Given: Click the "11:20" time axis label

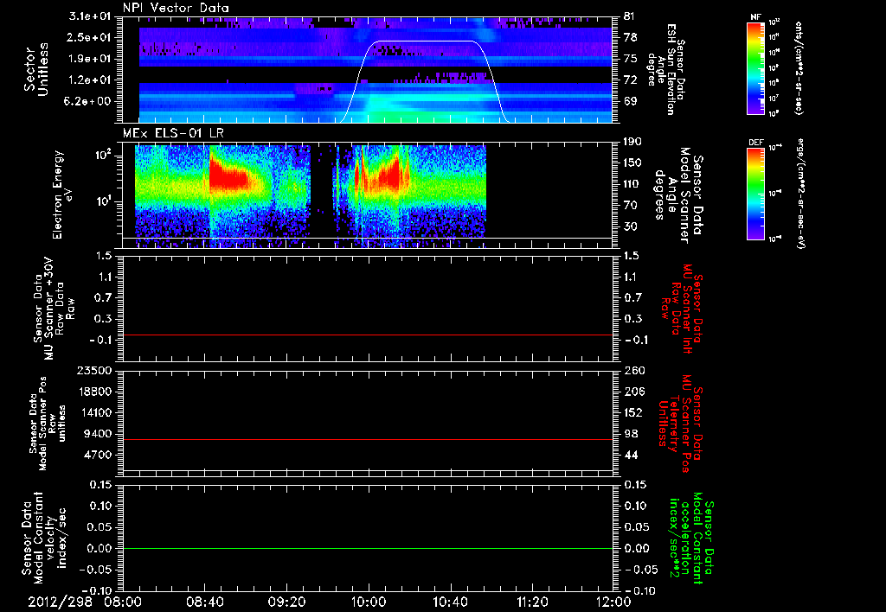Looking at the screenshot, I should pos(532,602).
